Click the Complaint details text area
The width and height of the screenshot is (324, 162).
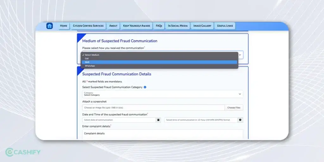[163, 134]
